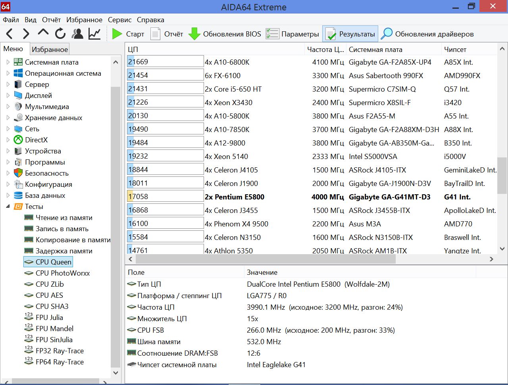Image resolution: width=508 pixels, height=385 pixels.
Task: Open the Справка menu
Action: tap(150, 20)
